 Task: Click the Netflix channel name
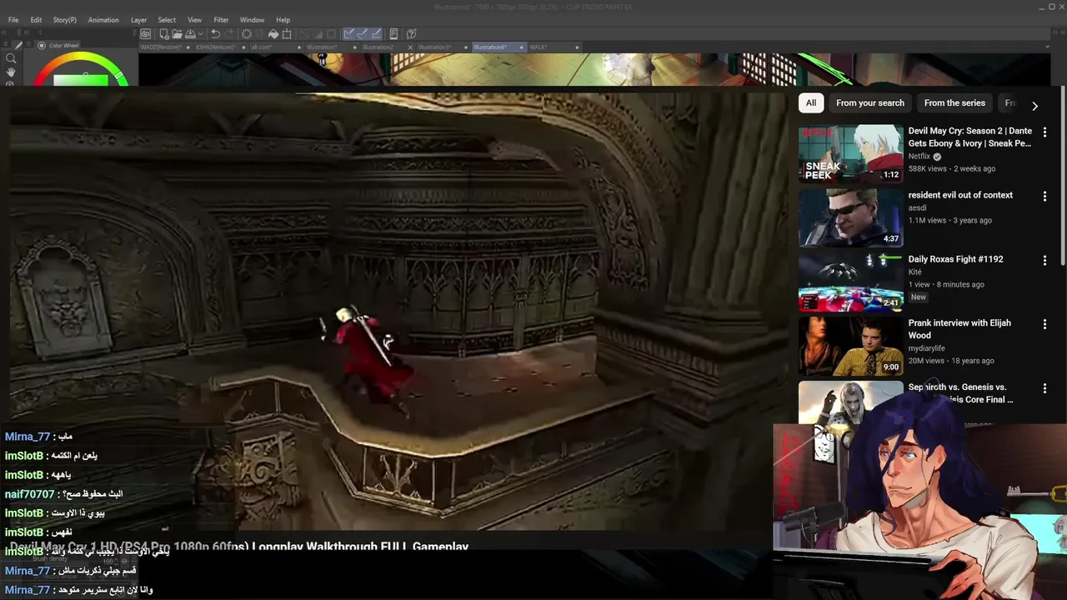[x=919, y=157]
